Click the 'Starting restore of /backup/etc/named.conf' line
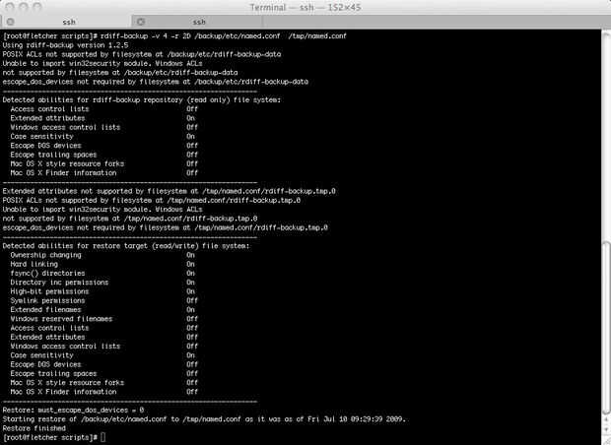Image resolution: width=611 pixels, height=445 pixels. pos(204,419)
